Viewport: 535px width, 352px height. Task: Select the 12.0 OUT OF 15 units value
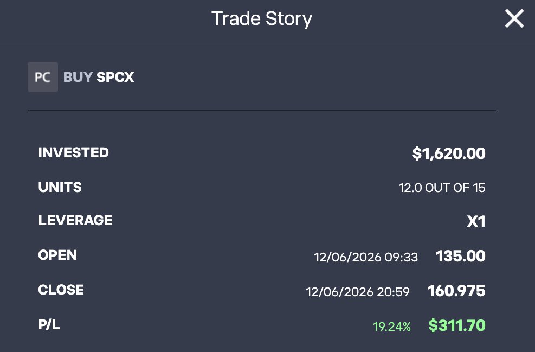[x=442, y=188]
